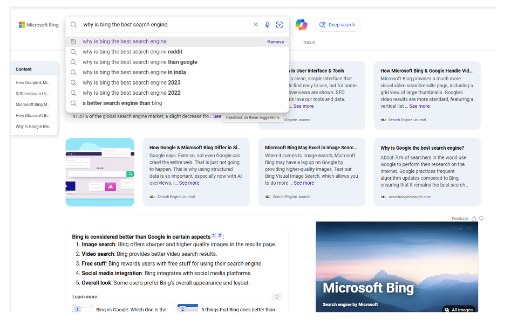Open 'Microsoft Bing M..' in Content sidebar
This screenshot has width=511, height=328.
click(x=32, y=105)
